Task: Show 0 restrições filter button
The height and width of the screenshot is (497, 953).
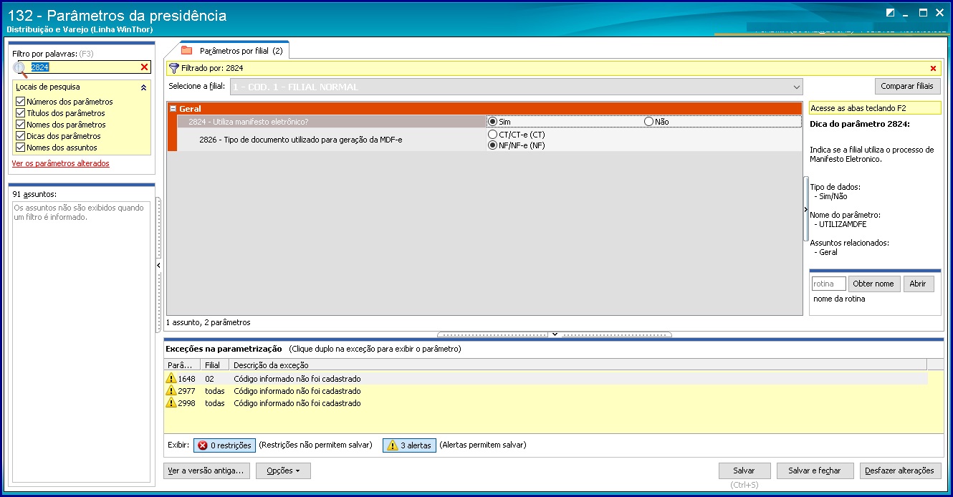Action: (224, 445)
